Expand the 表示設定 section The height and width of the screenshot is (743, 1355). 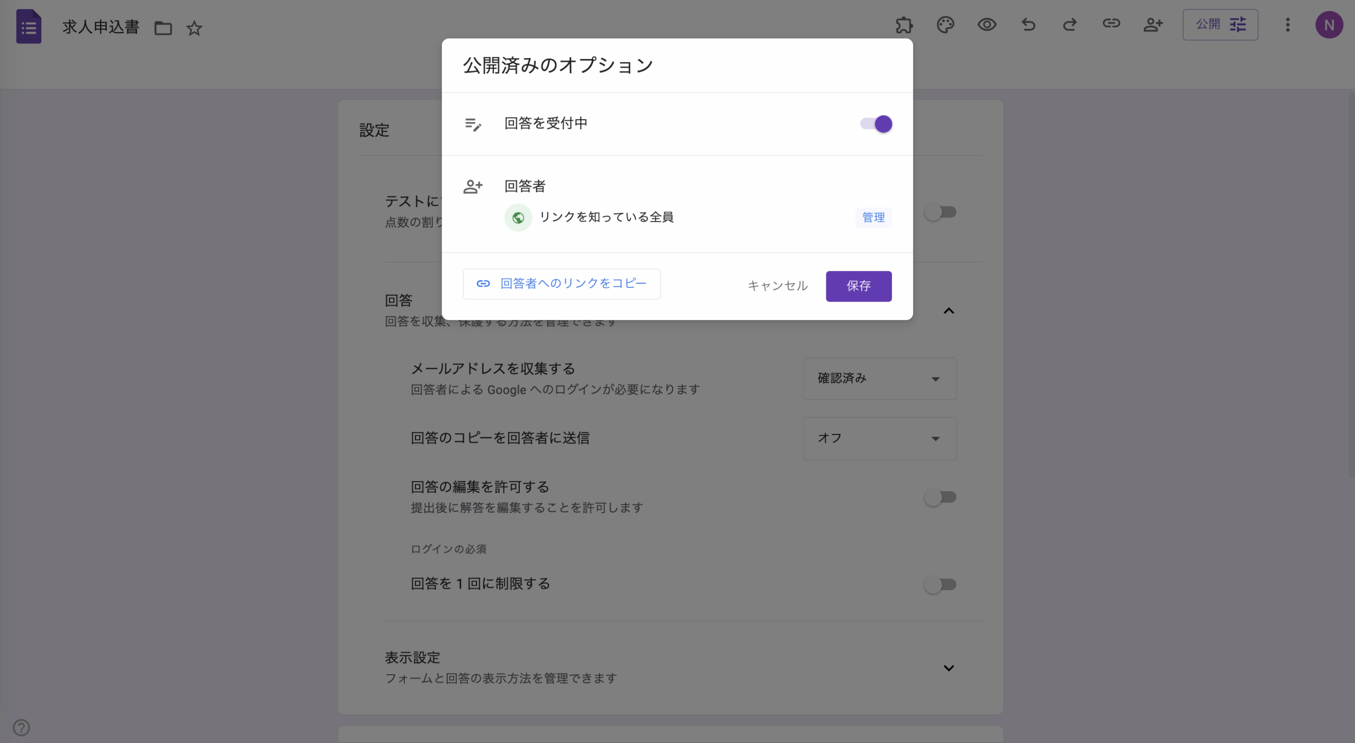click(948, 668)
